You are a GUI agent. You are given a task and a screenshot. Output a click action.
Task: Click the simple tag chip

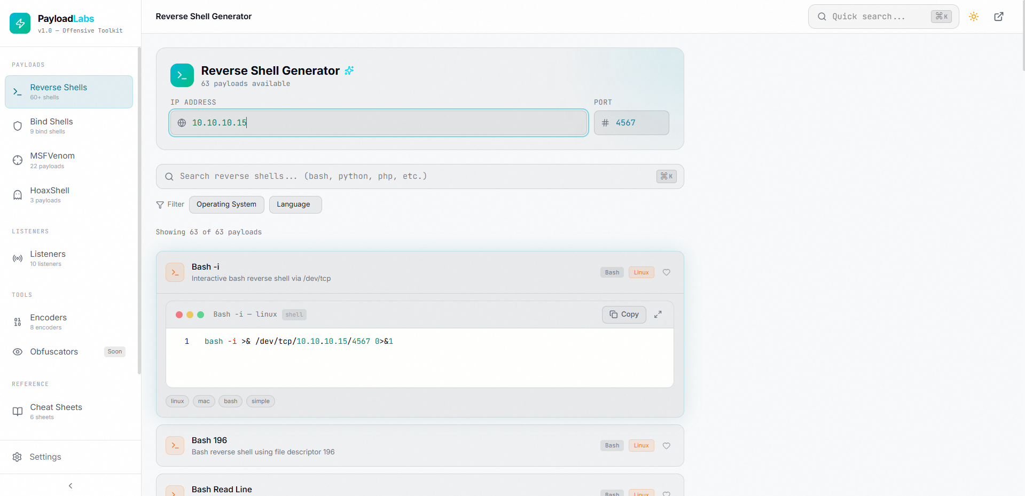[261, 401]
